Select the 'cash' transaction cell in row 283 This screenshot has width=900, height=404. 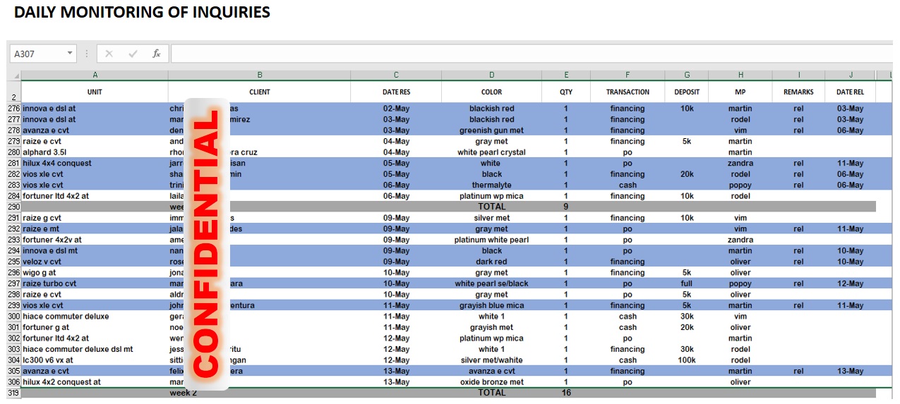(628, 185)
